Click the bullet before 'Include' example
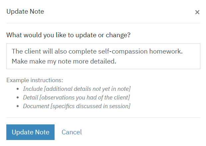Image resolution: width=206 pixels, height=146 pixels. (x=18, y=89)
